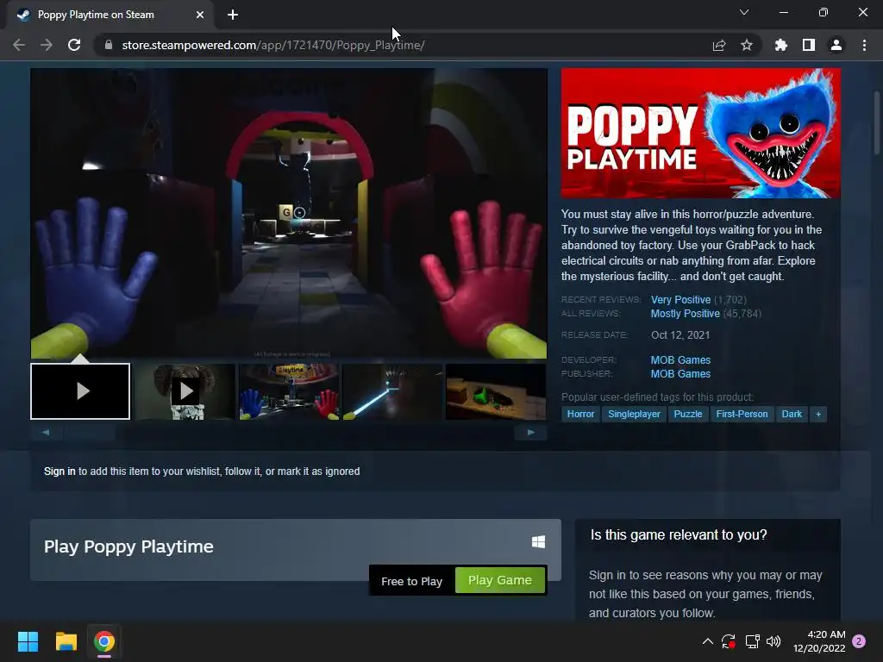The height and width of the screenshot is (662, 883).
Task: Open the MOB Games publisher link
Action: pos(680,374)
